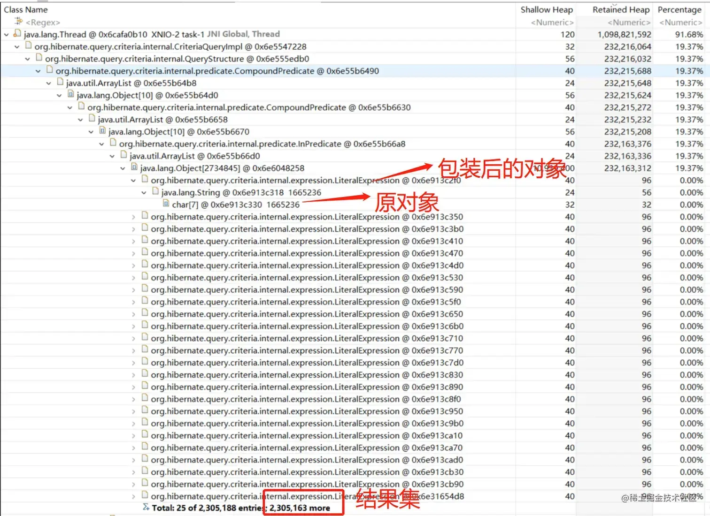Sort by Retained Heap column header

click(621, 9)
